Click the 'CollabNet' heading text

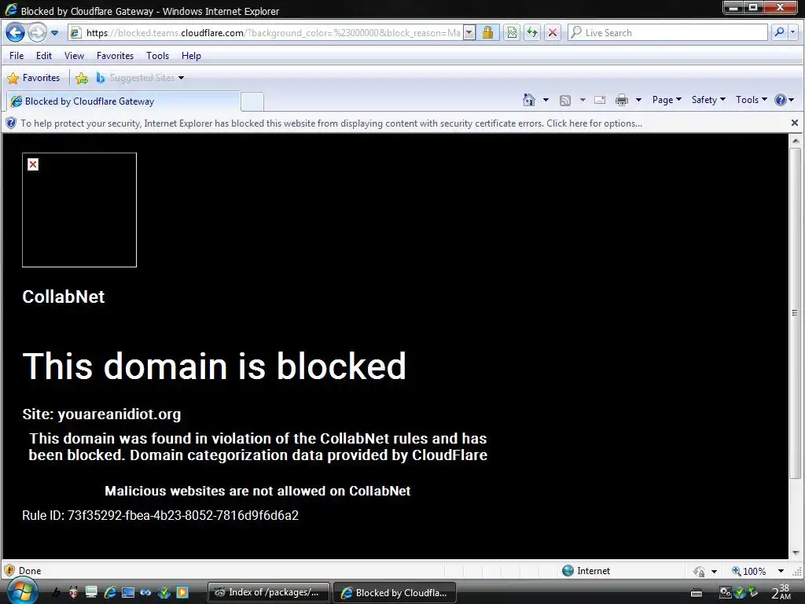click(64, 296)
